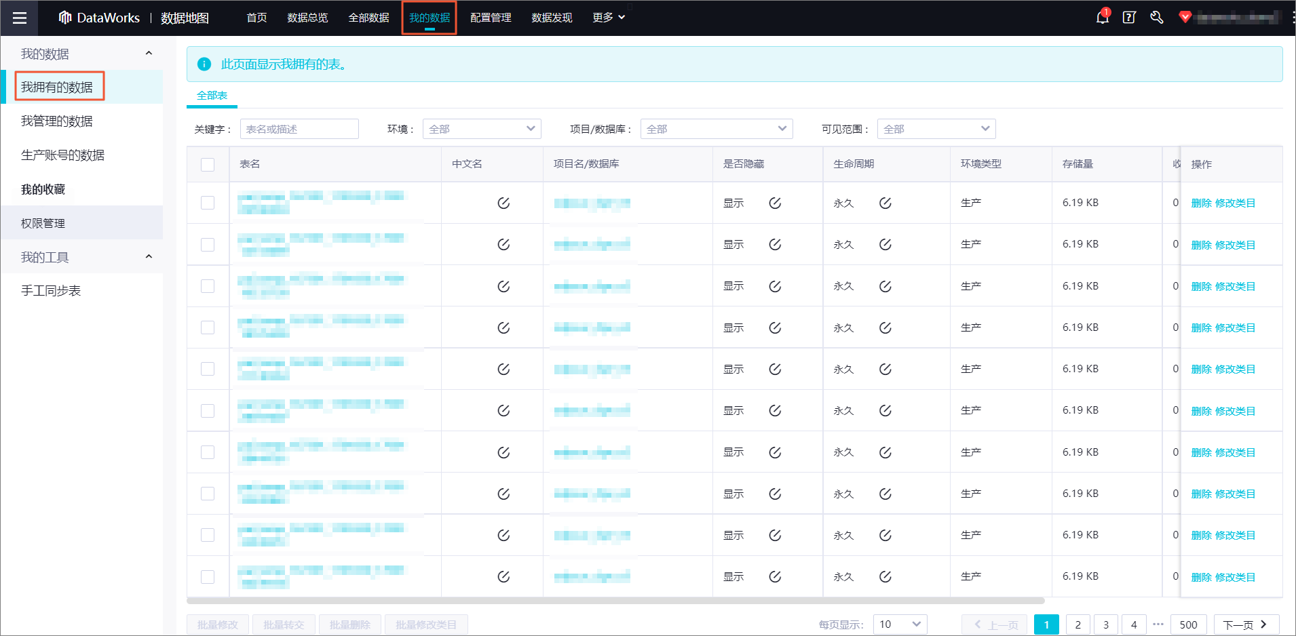The width and height of the screenshot is (1296, 636).
Task: Open the notification bell
Action: click(x=1103, y=18)
